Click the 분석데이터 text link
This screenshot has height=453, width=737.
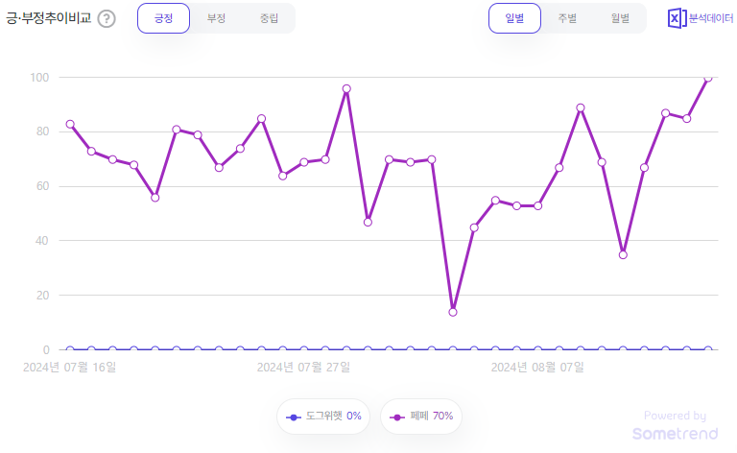(711, 18)
